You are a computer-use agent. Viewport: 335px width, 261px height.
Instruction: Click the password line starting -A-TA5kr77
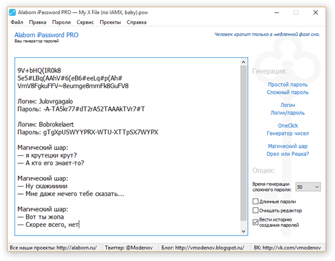(x=81, y=109)
